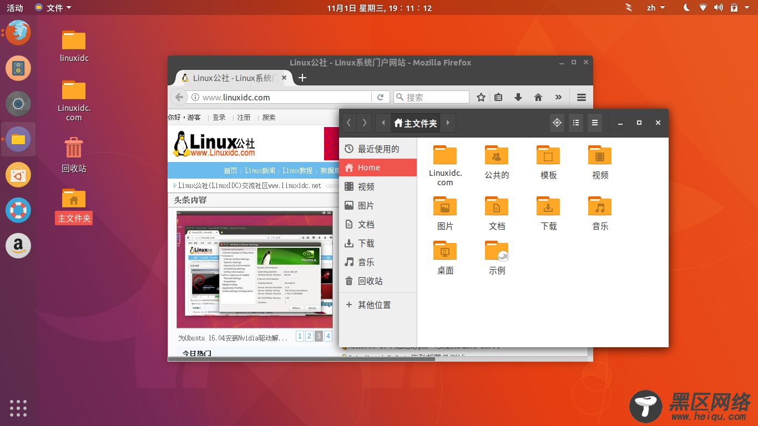Select 最近使用的 in Files sidebar
The height and width of the screenshot is (426, 758).
tap(378, 149)
